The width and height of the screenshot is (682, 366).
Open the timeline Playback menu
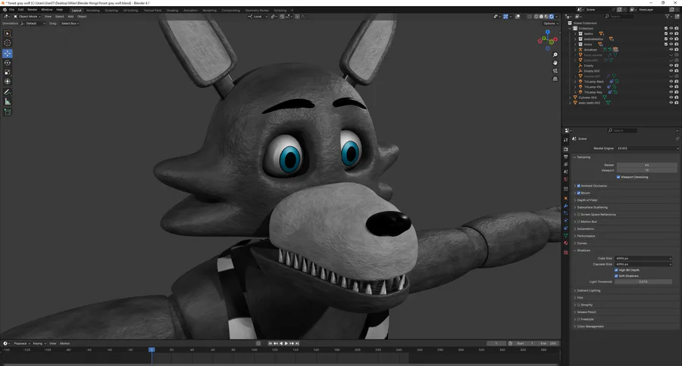[x=20, y=343]
